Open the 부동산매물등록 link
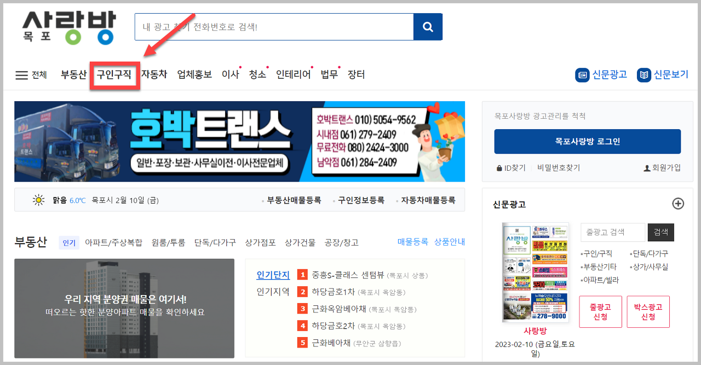Screen dimensions: 701x365 pyautogui.click(x=294, y=200)
